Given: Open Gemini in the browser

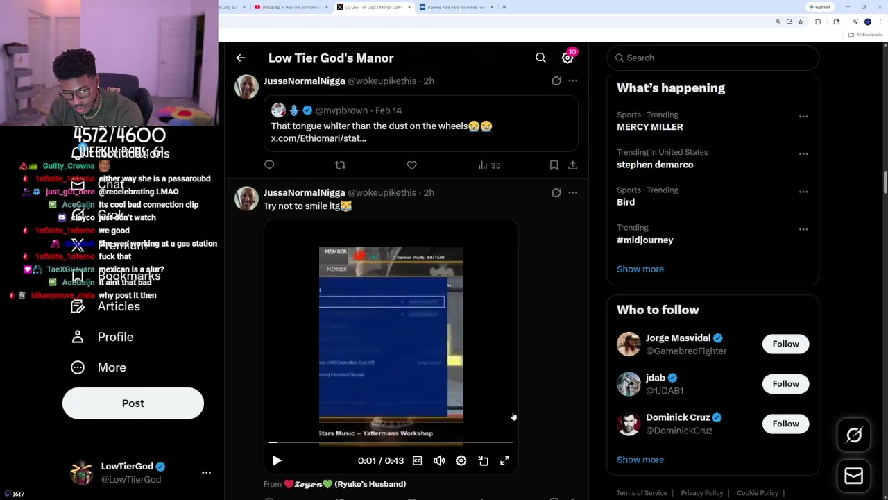Looking at the screenshot, I should [819, 7].
